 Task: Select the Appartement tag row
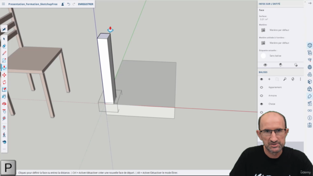coord(281,88)
